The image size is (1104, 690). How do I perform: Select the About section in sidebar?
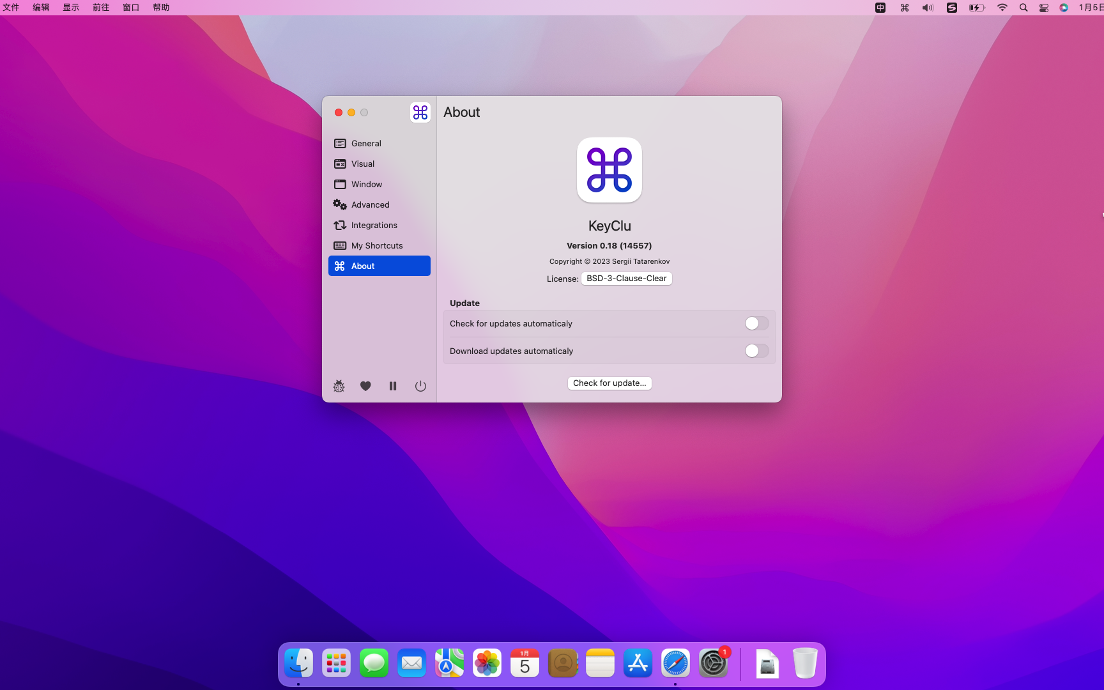point(379,266)
